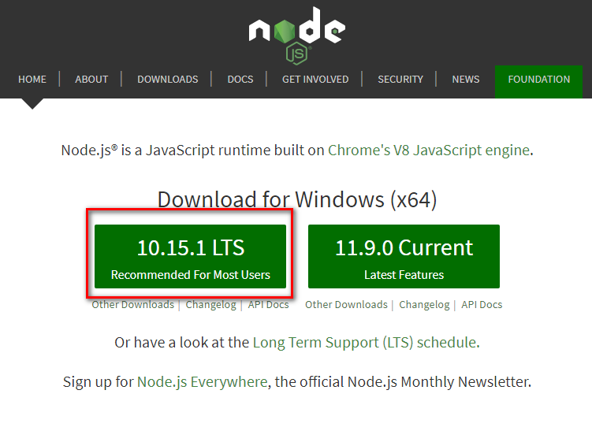Click the green FOUNDATION button

click(x=538, y=81)
